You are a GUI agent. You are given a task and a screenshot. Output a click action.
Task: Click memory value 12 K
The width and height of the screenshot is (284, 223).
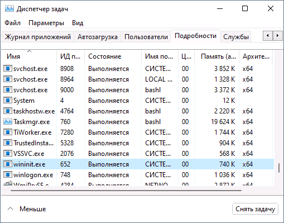point(229,101)
